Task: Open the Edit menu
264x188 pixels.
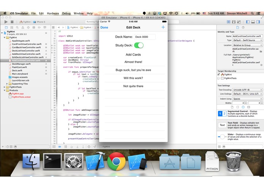Action: coord(41,13)
